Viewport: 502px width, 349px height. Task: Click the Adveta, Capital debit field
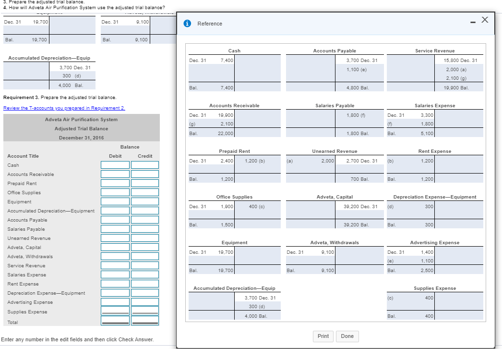[115, 247]
